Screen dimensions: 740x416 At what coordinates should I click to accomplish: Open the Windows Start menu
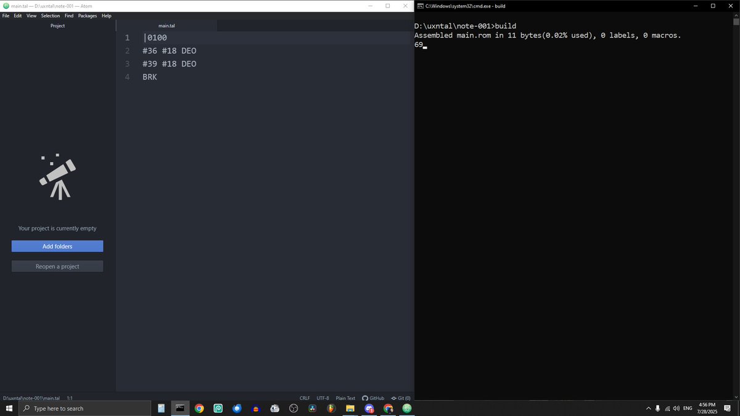point(9,408)
